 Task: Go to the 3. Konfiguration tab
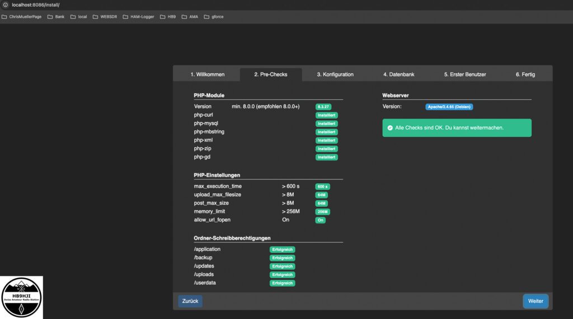pyautogui.click(x=335, y=74)
